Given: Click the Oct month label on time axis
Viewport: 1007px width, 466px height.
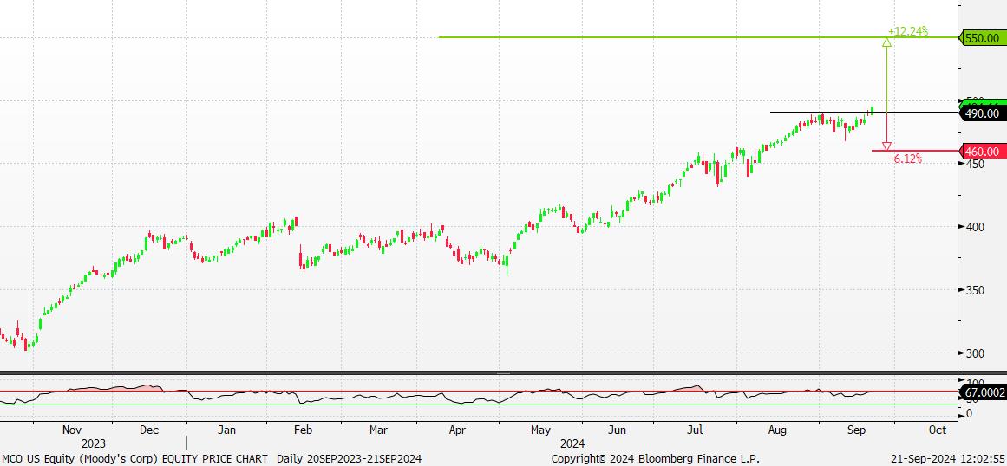Looking at the screenshot, I should pyautogui.click(x=937, y=430).
